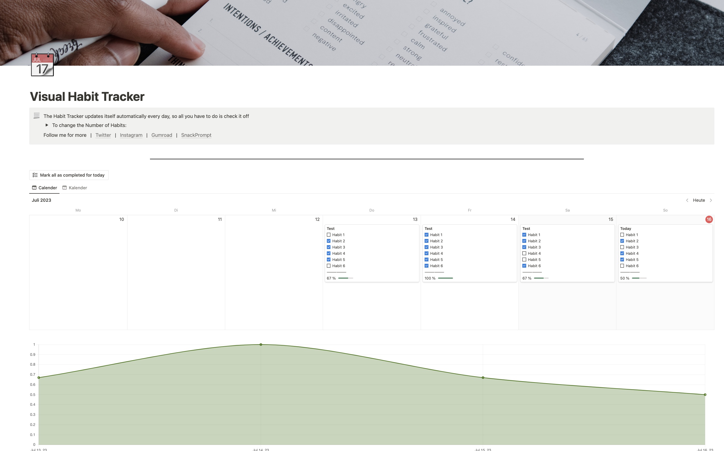Click the checklist icon on Mark all button
724x451 pixels.
pos(35,175)
